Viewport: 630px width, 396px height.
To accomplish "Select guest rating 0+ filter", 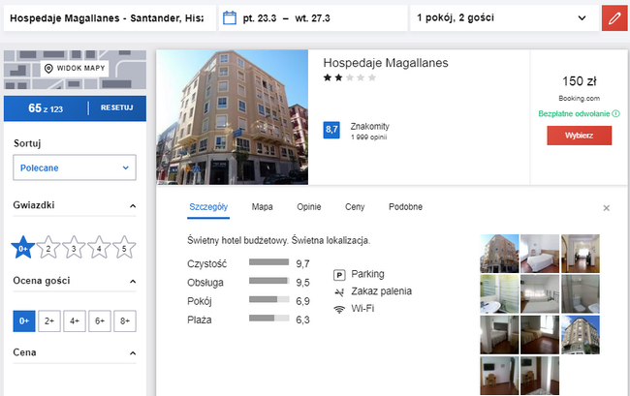I will [x=24, y=321].
